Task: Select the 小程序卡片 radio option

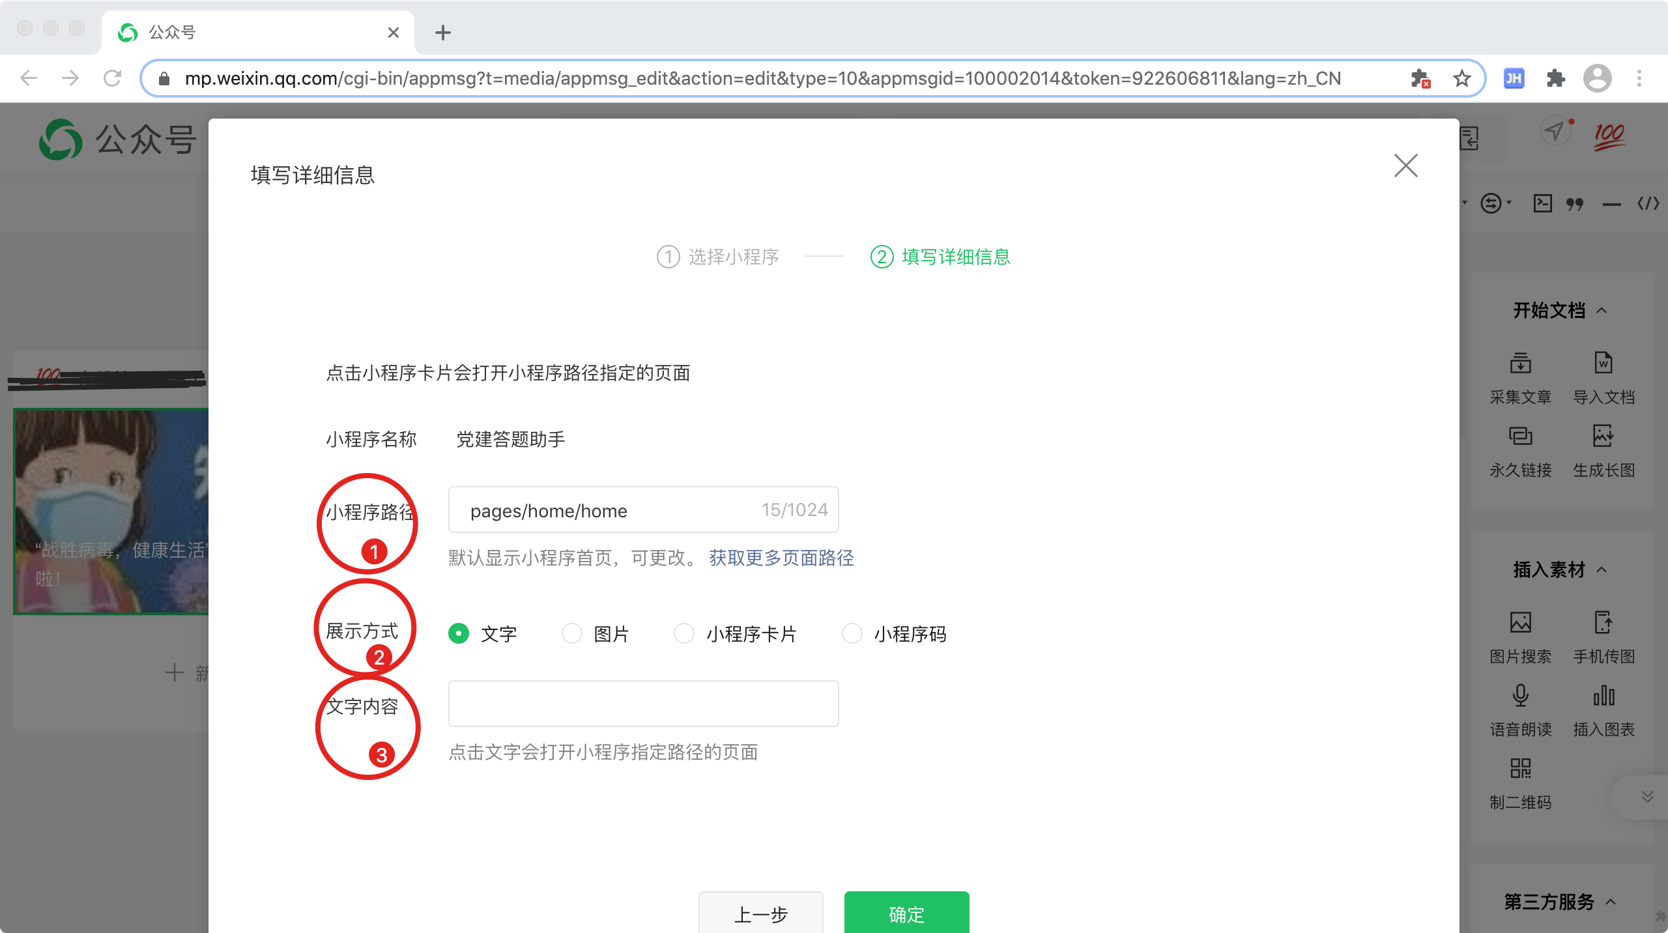Action: point(683,633)
